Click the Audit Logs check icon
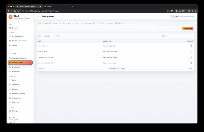 [x=10, y=103]
